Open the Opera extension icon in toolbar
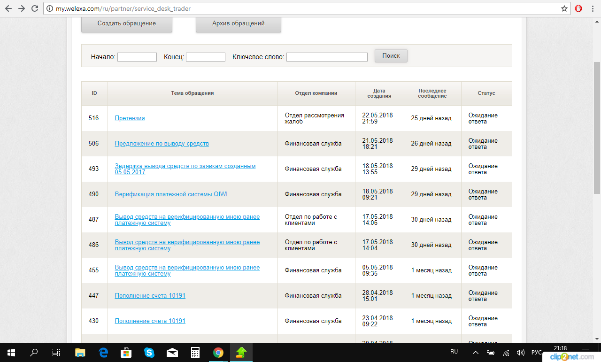 578,8
